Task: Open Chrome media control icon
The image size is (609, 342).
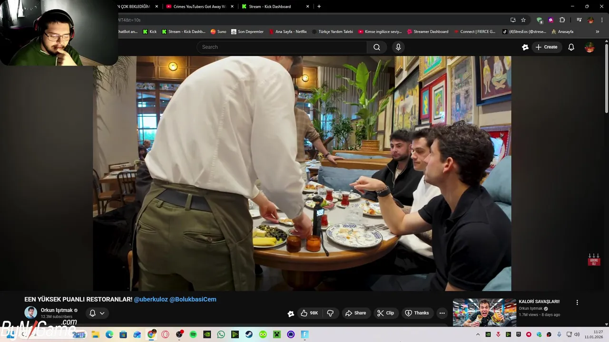Action: click(579, 20)
